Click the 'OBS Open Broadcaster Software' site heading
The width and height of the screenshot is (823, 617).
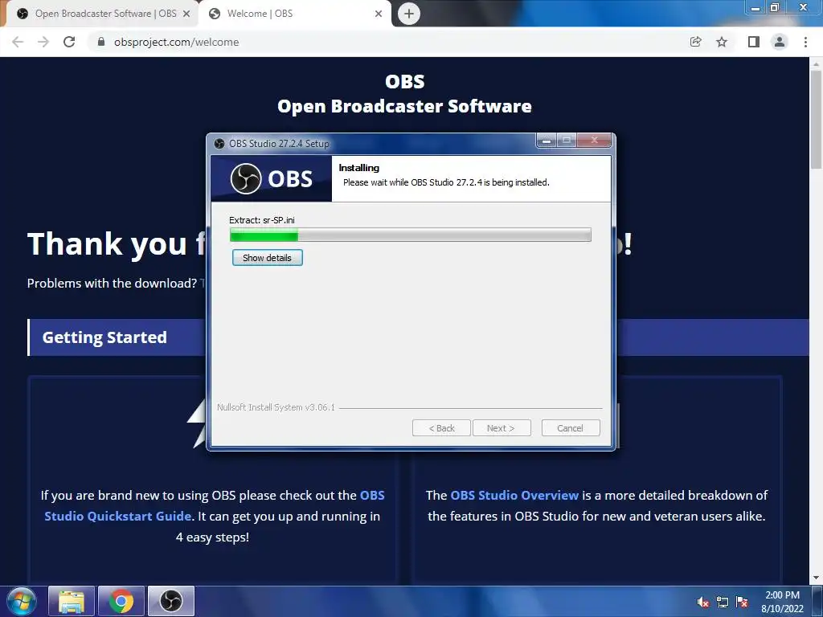click(x=405, y=94)
